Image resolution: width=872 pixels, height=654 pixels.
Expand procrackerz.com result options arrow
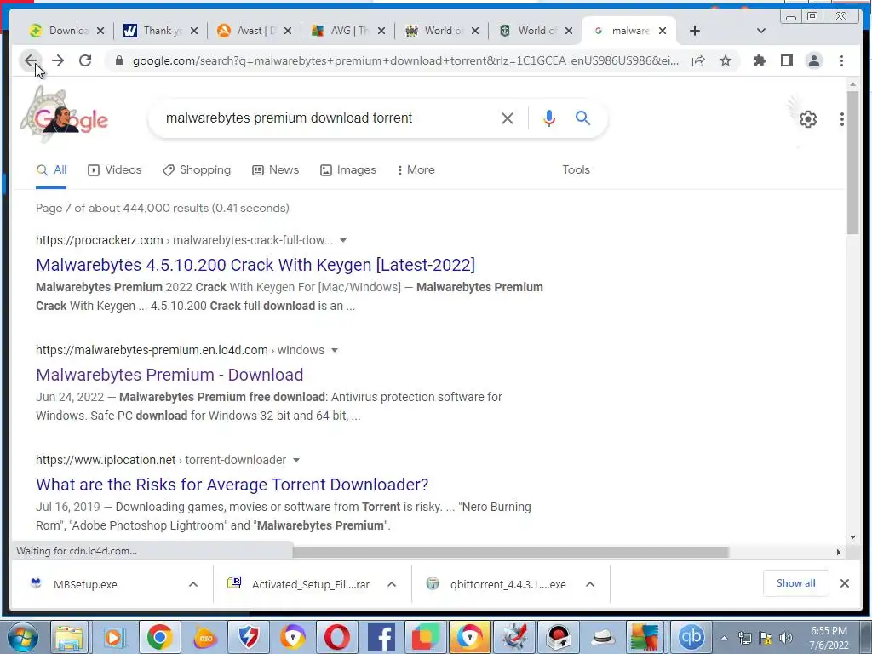[x=343, y=240]
